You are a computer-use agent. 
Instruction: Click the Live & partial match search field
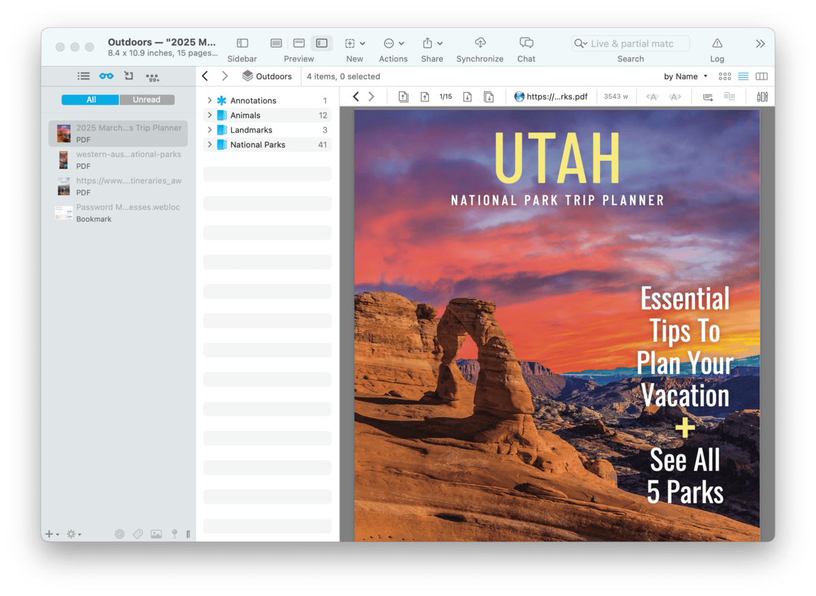(x=636, y=44)
